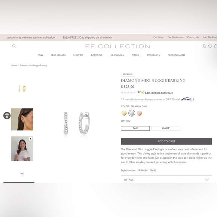
Task: Select the SINGLE option
Action: pyautogui.click(x=165, y=128)
